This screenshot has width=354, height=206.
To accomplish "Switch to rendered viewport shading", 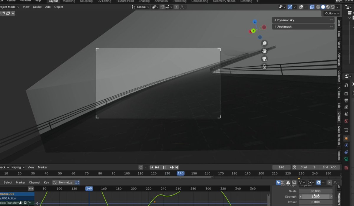I will [x=332, y=7].
